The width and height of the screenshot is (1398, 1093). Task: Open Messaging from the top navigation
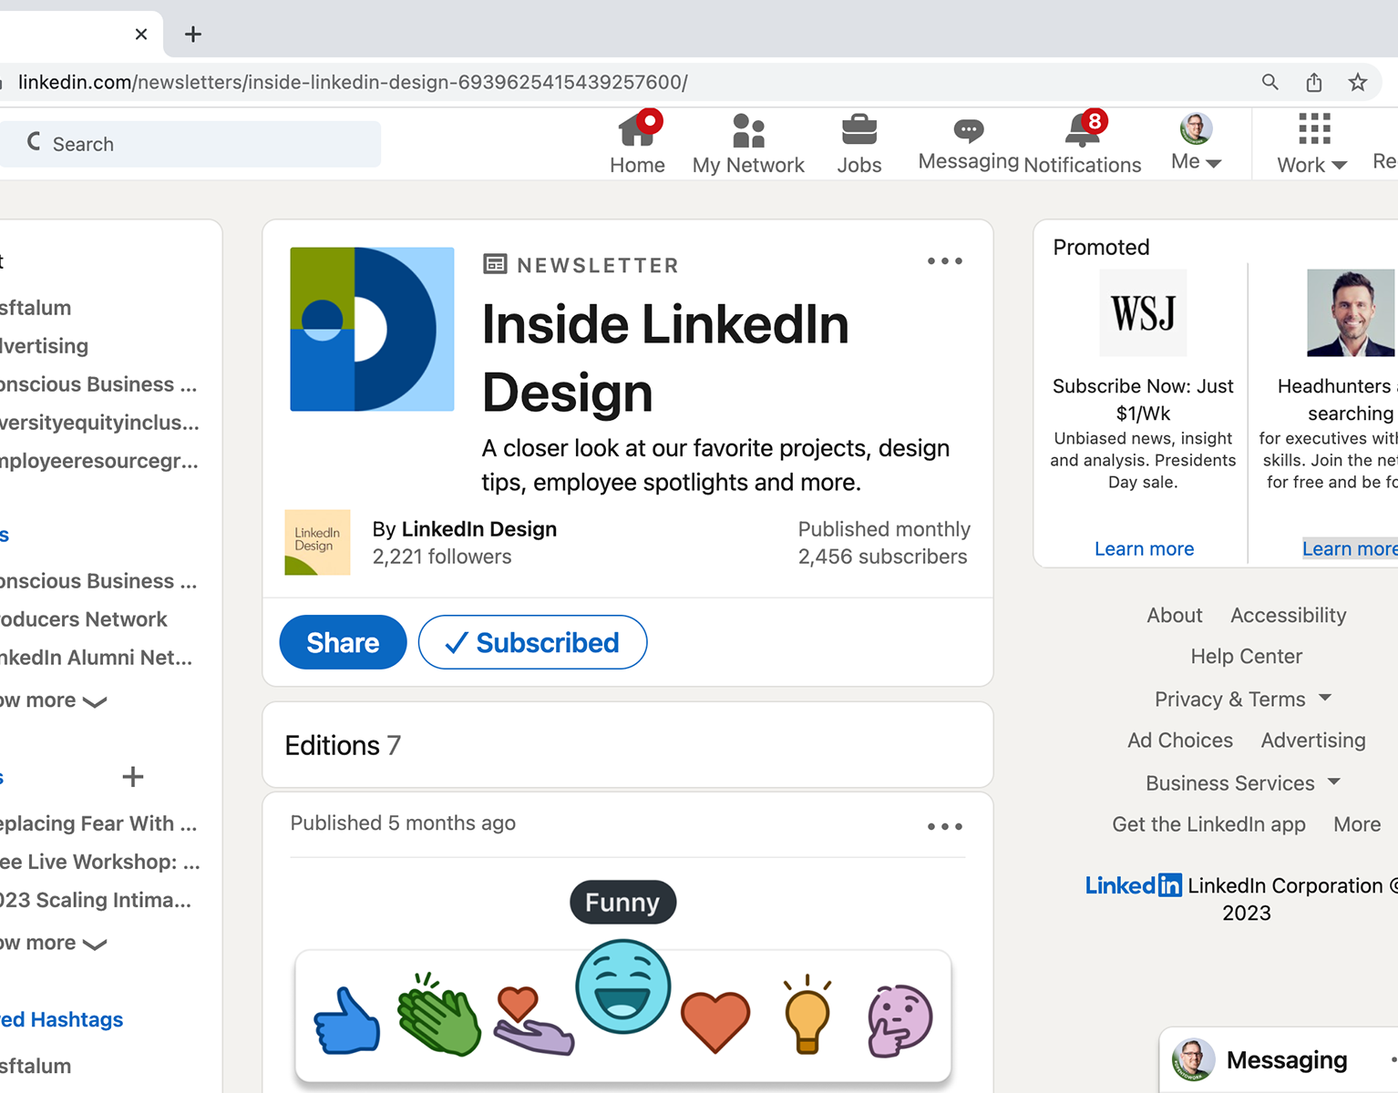(968, 143)
